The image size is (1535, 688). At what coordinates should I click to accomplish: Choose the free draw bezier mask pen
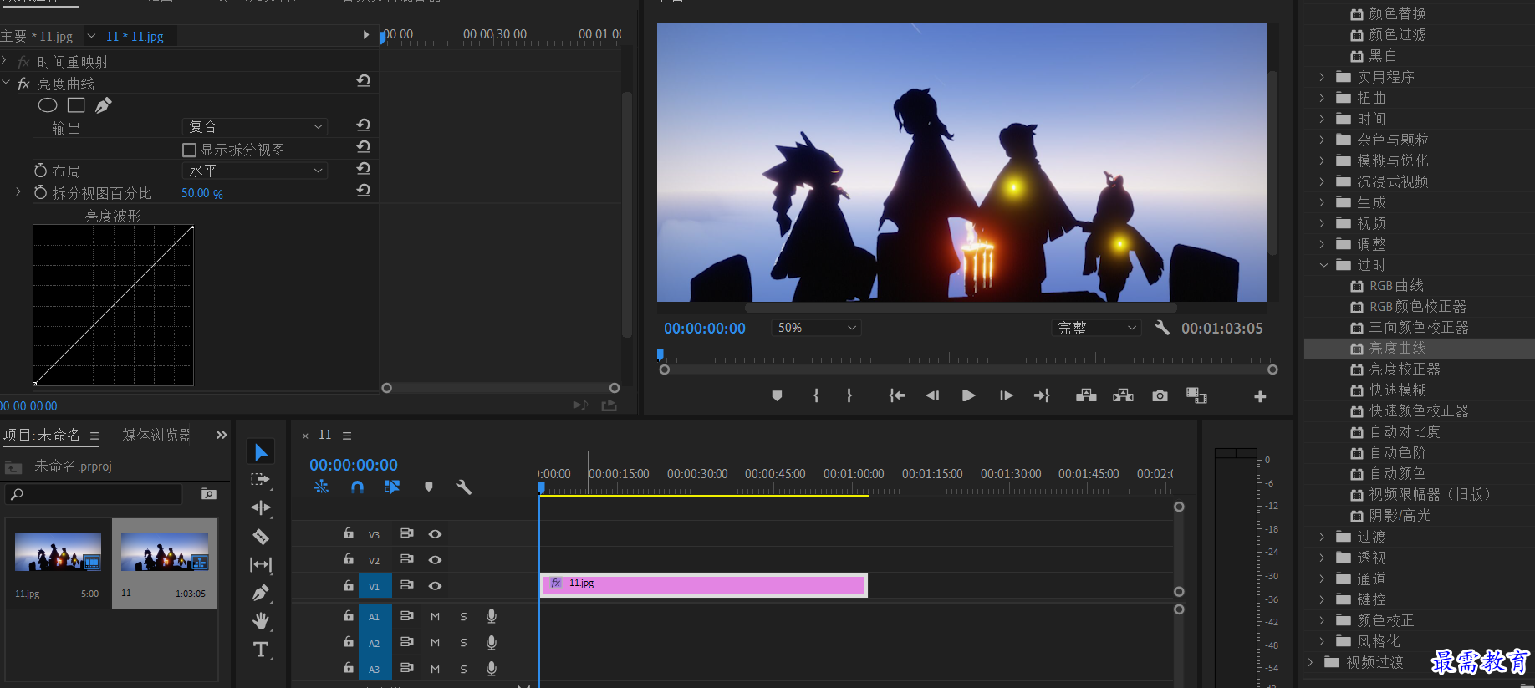pos(104,105)
